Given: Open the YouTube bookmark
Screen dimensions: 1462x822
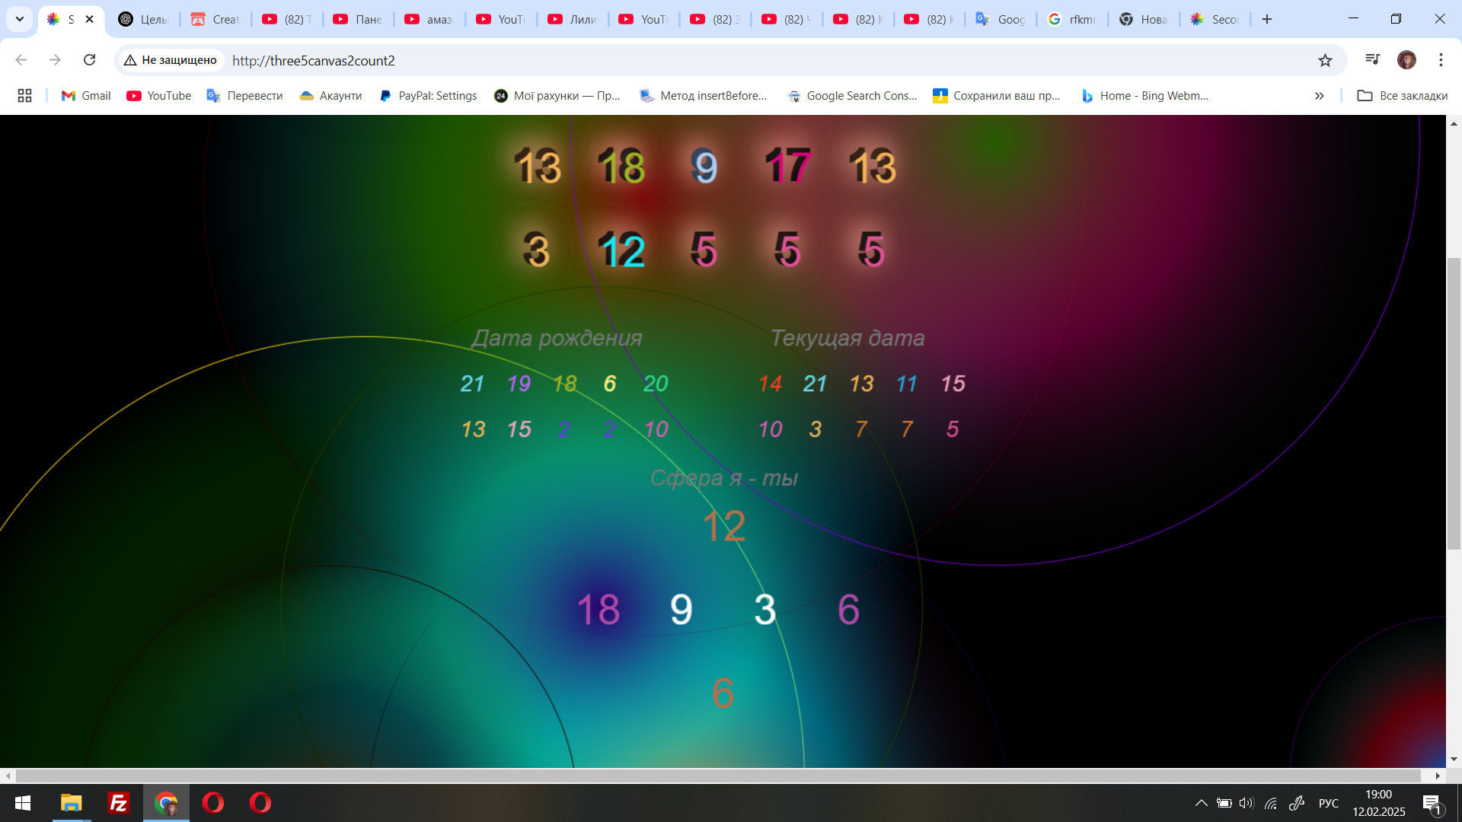Looking at the screenshot, I should [159, 95].
